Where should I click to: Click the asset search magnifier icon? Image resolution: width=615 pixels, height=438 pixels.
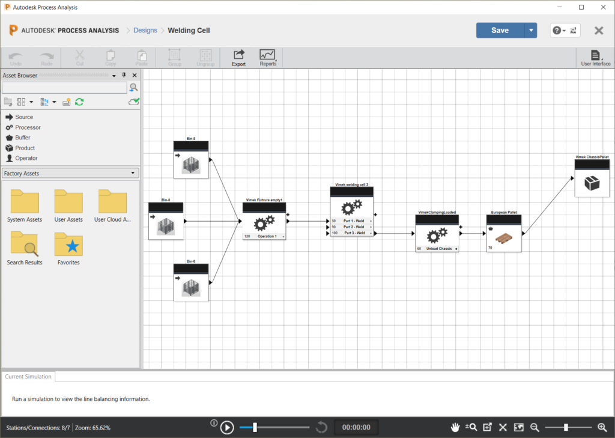pyautogui.click(x=133, y=87)
